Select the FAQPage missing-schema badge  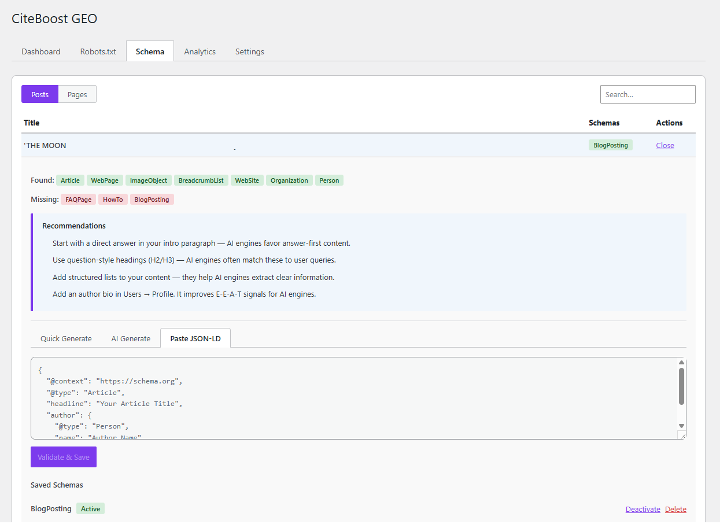pos(78,199)
